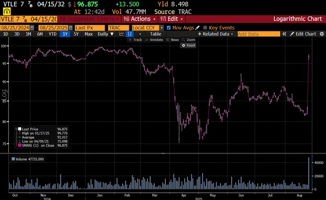Image resolution: width=326 pixels, height=200 pixels.
Task: Click the yellow price alert clock icon
Action: (7, 11)
